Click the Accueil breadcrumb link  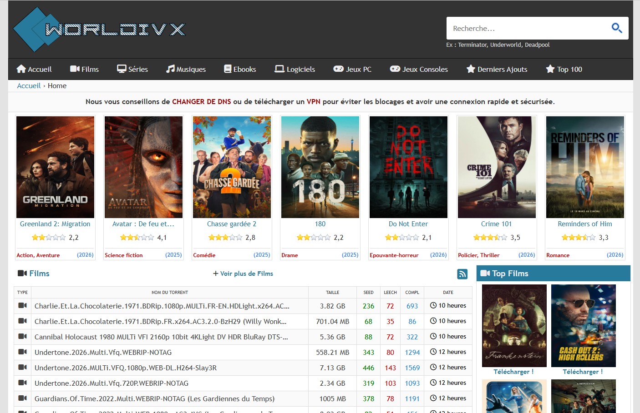29,86
